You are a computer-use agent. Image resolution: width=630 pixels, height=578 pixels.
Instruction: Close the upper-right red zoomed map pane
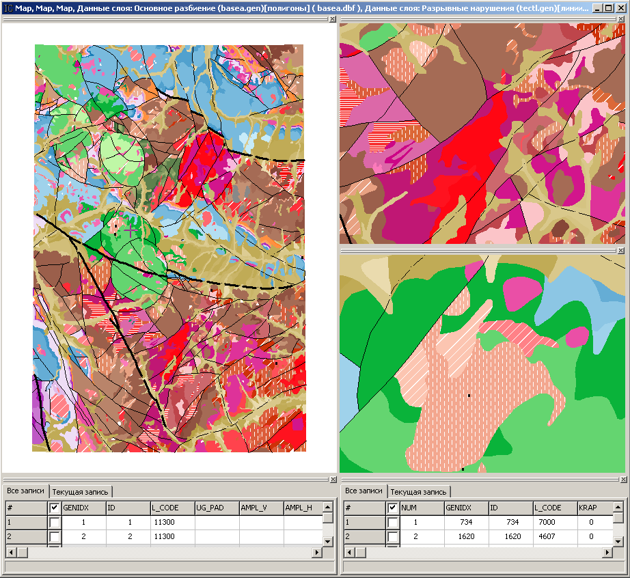622,19
